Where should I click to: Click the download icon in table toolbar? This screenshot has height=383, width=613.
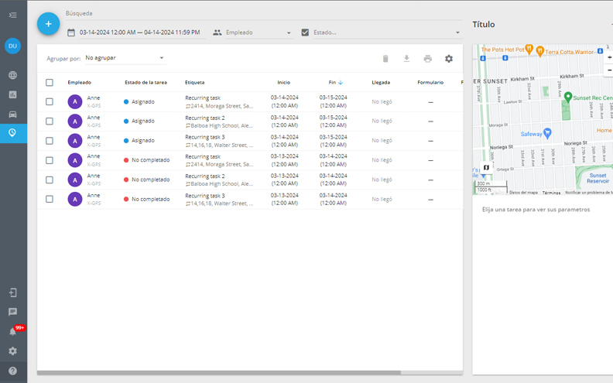(x=406, y=59)
